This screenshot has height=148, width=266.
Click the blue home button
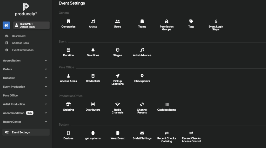pyautogui.click(x=6, y=25)
